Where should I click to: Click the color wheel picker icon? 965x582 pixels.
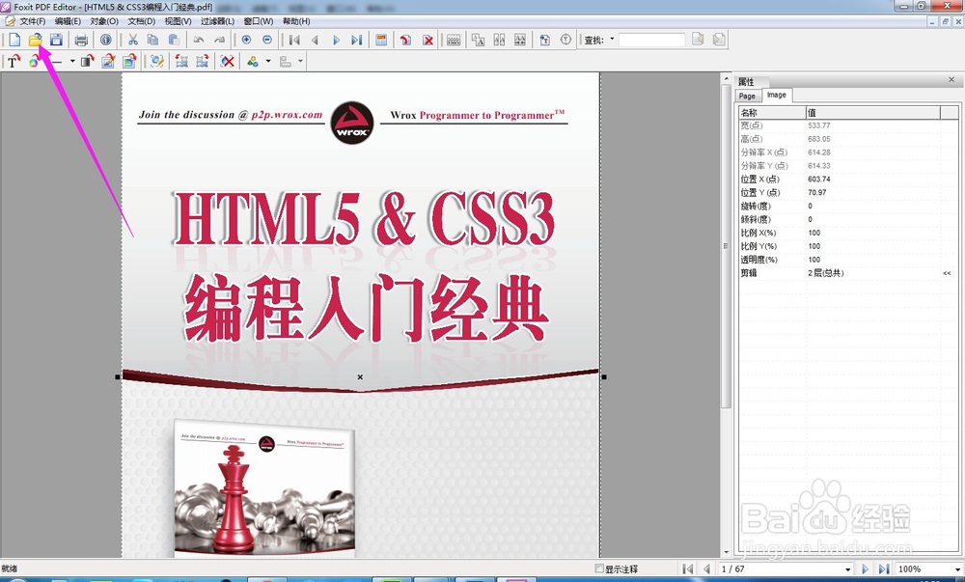coord(33,61)
